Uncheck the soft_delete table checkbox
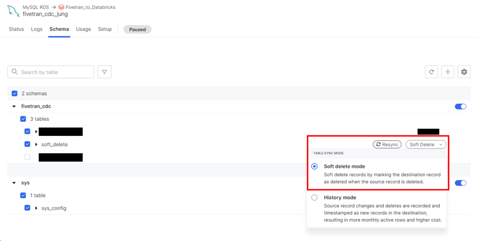Screen dimensions: 478x241 point(27,144)
